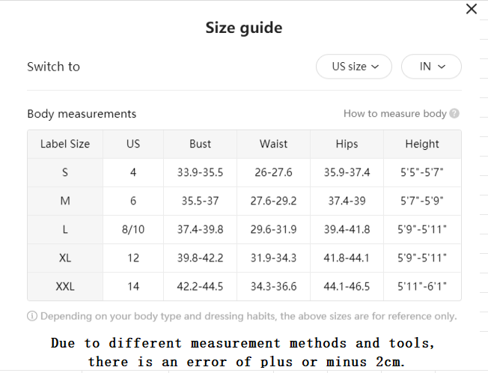Click the chevron in the US size selector
488x373 pixels.
(375, 67)
